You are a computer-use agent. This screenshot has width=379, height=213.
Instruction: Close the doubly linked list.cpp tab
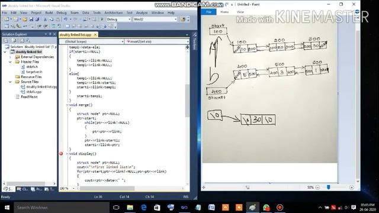click(95, 35)
